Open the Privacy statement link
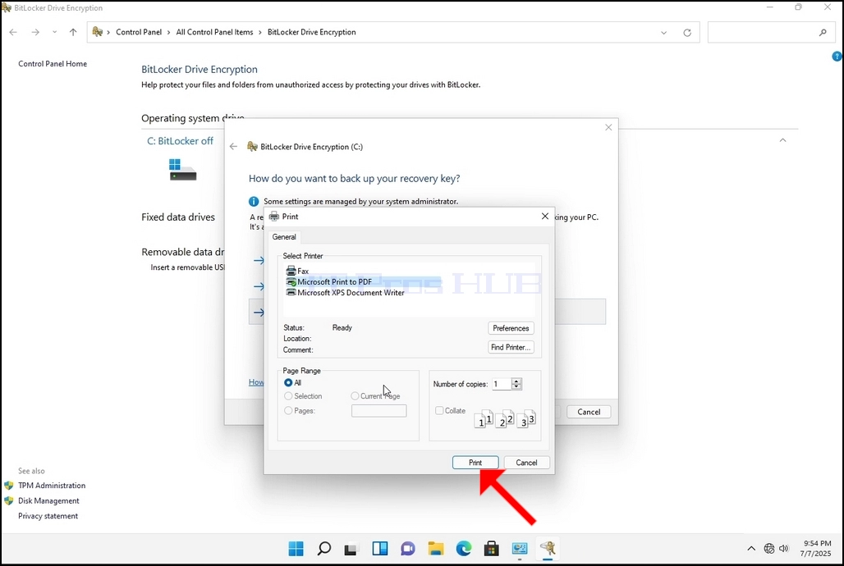This screenshot has height=566, width=844. click(x=48, y=516)
